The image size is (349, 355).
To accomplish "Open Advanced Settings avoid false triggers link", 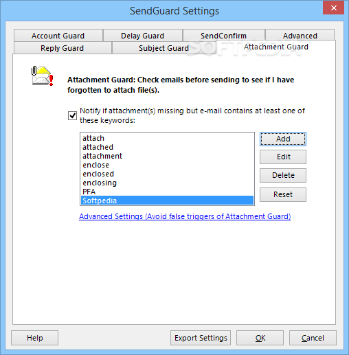I will [185, 216].
